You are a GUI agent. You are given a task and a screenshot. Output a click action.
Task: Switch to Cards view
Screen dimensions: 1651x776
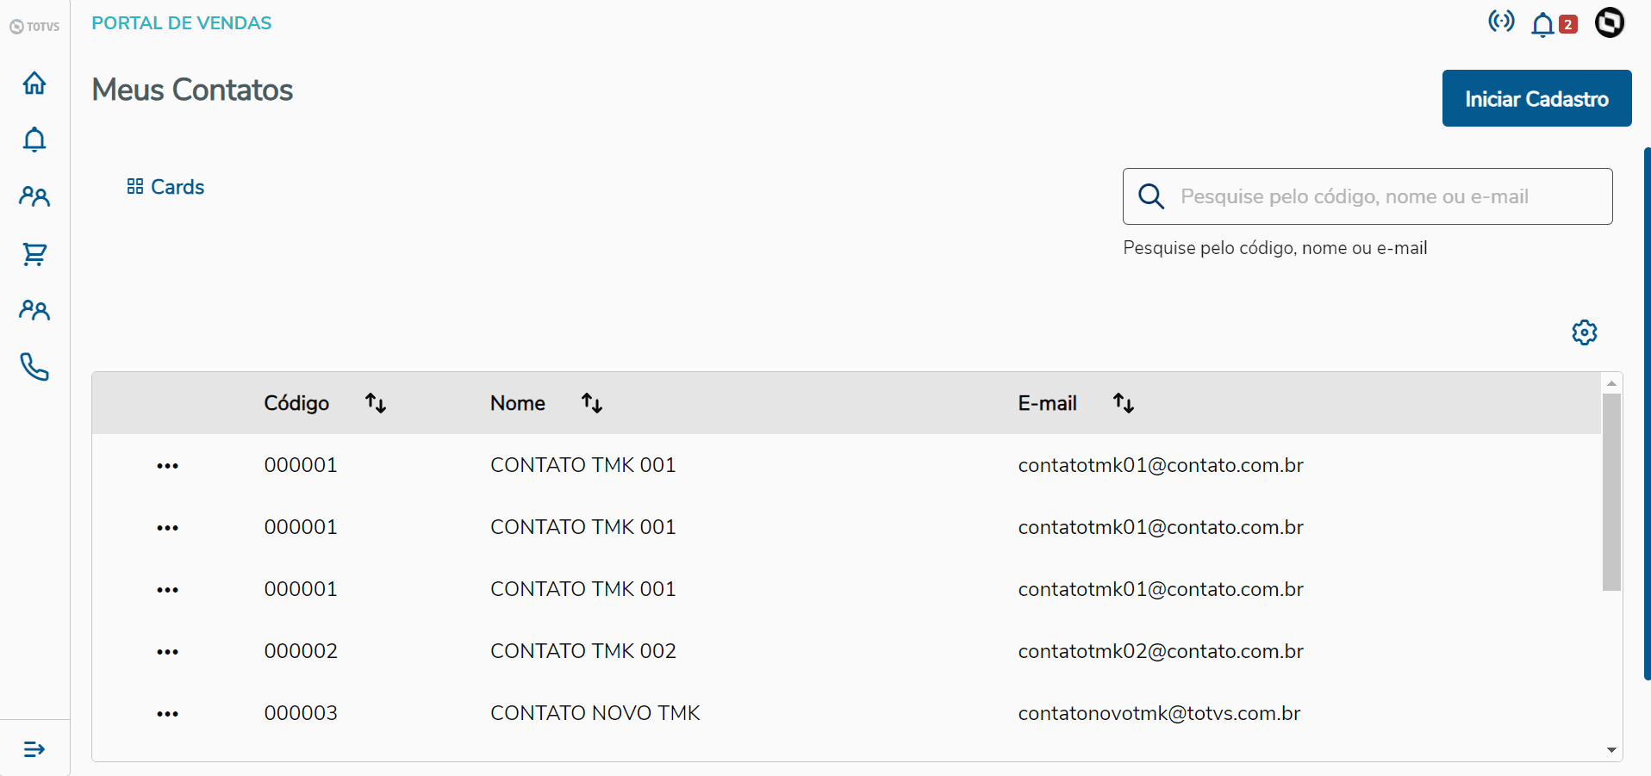coord(165,187)
